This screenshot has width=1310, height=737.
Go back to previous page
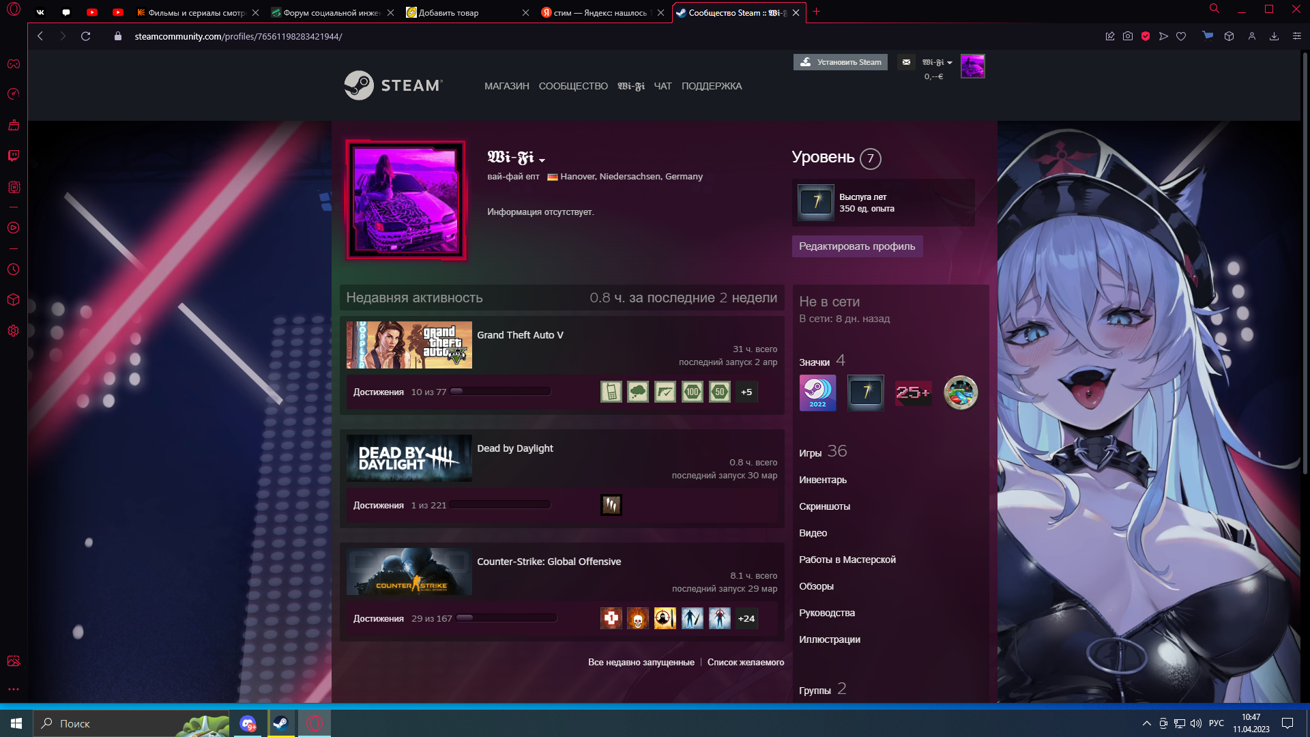click(40, 36)
